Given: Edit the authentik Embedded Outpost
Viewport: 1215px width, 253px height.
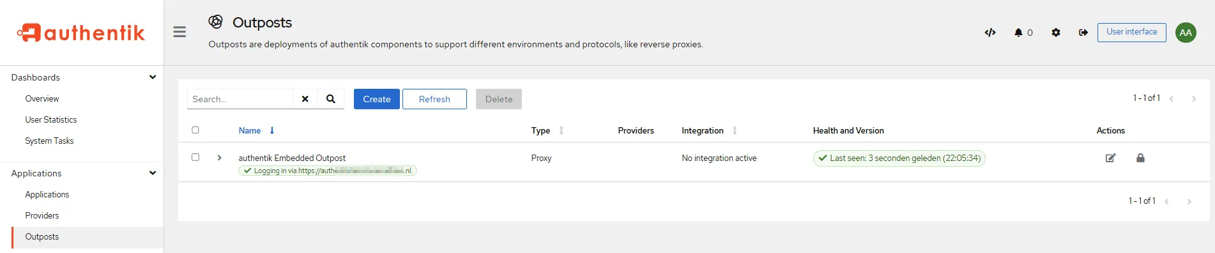Looking at the screenshot, I should tap(1111, 158).
